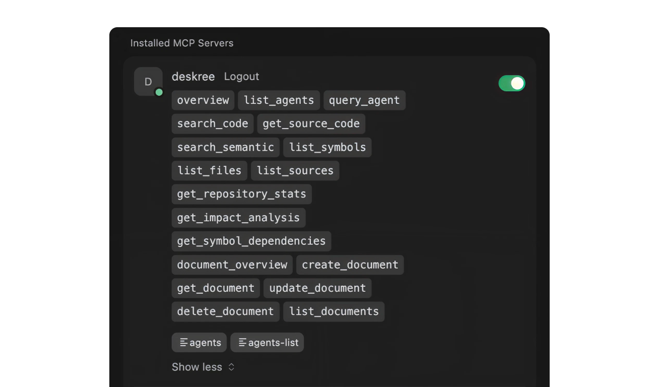Click the search_code tool tag

click(x=213, y=124)
